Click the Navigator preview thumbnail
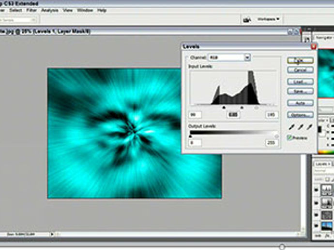Viewport: 334px width, 250px height. click(326, 73)
